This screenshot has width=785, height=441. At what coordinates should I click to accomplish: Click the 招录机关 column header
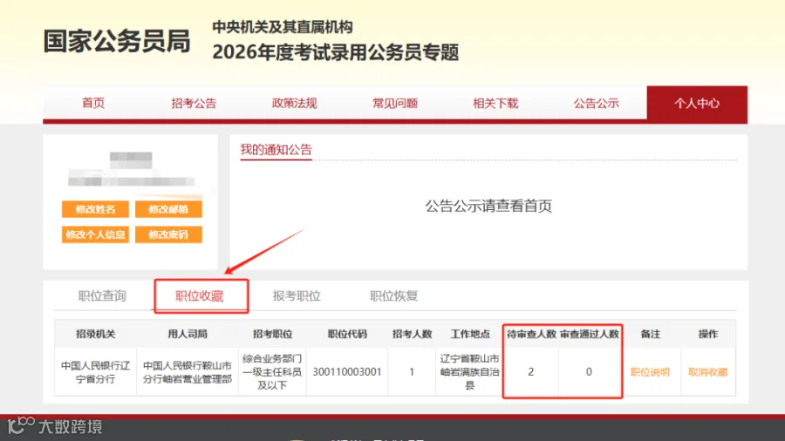[95, 334]
